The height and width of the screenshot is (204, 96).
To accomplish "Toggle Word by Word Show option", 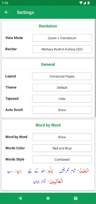I will [x=62, y=137].
